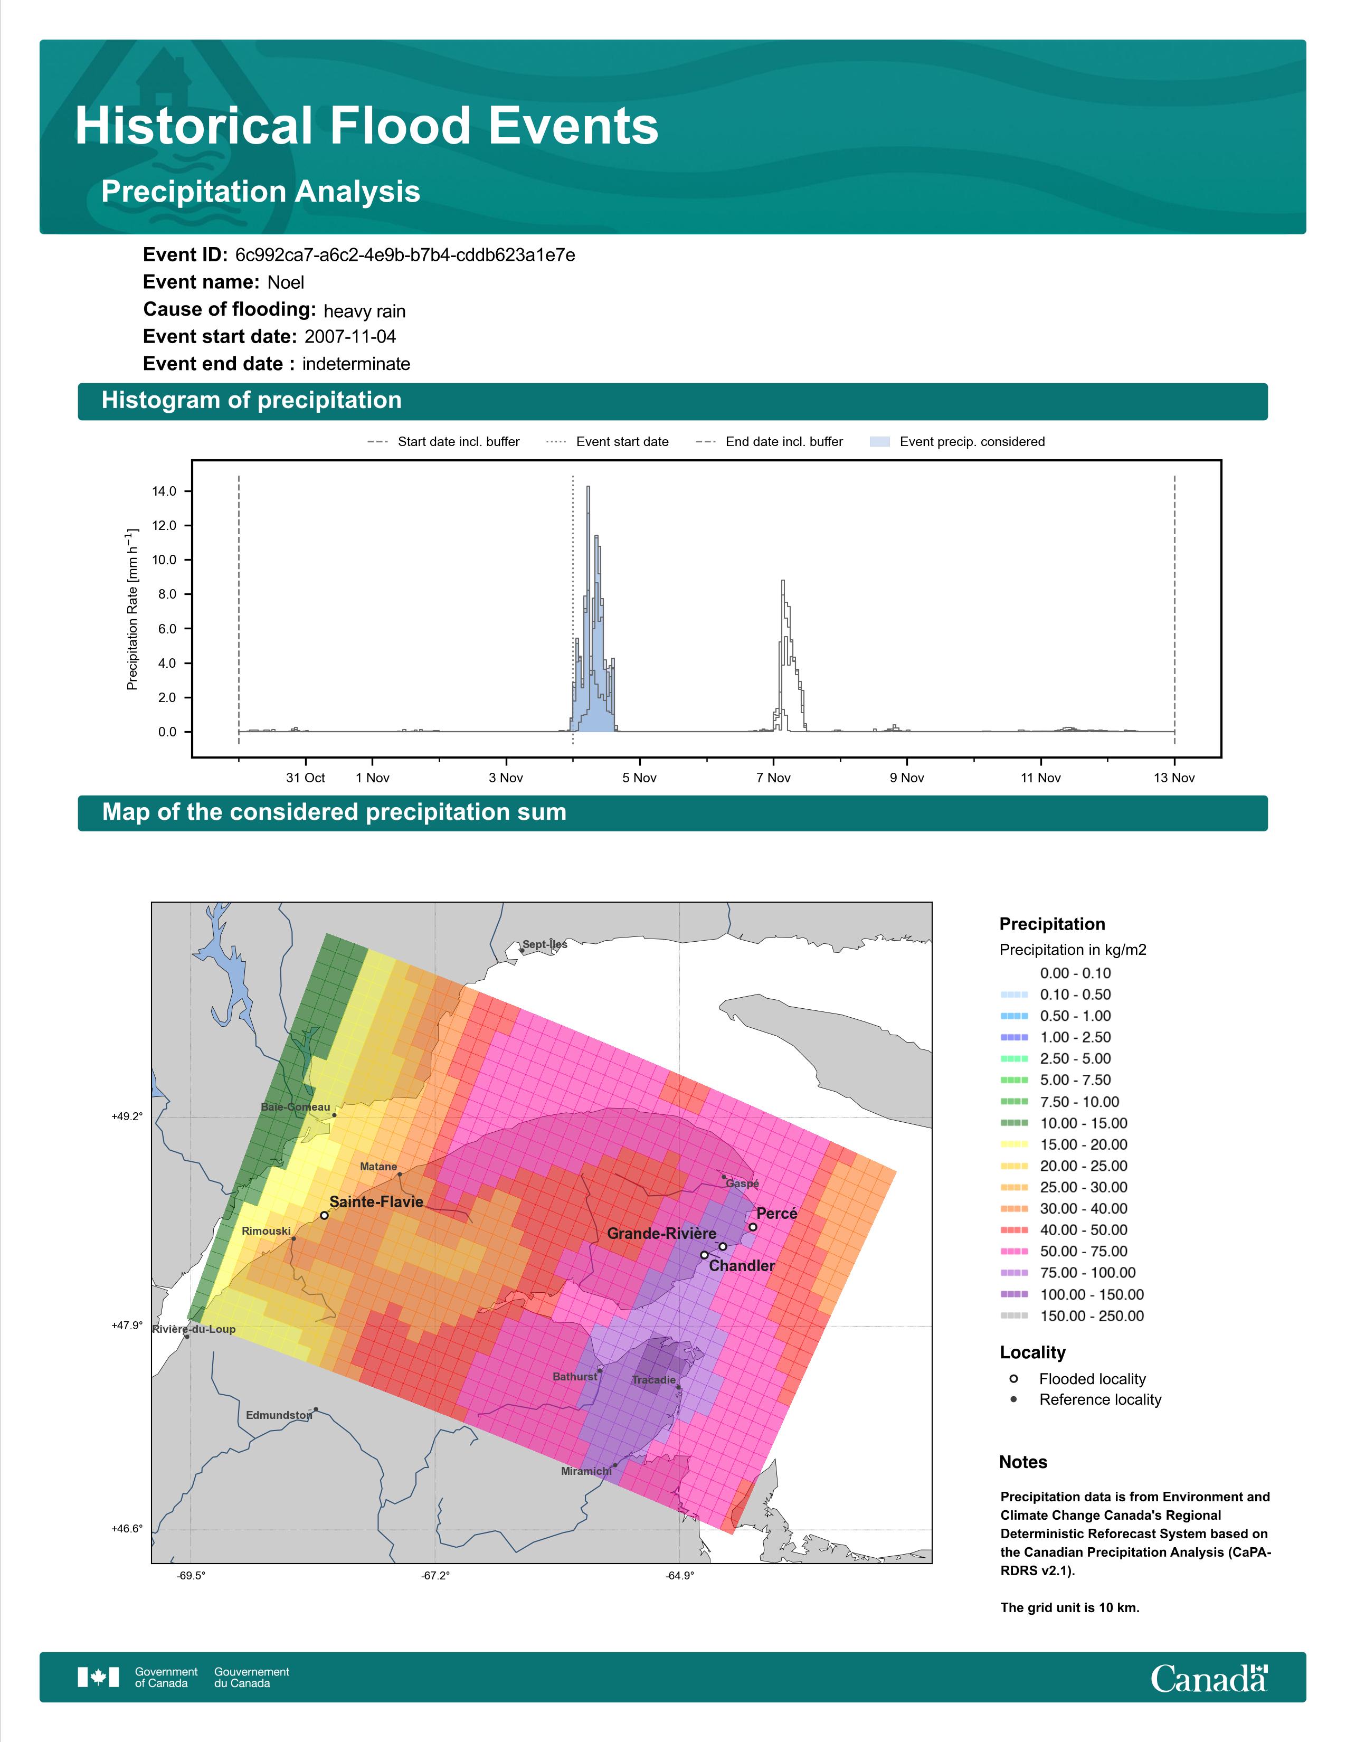Click the 50.00 - 75.00 precipitation color swatch
This screenshot has height=1742, width=1346.
point(1015,1252)
